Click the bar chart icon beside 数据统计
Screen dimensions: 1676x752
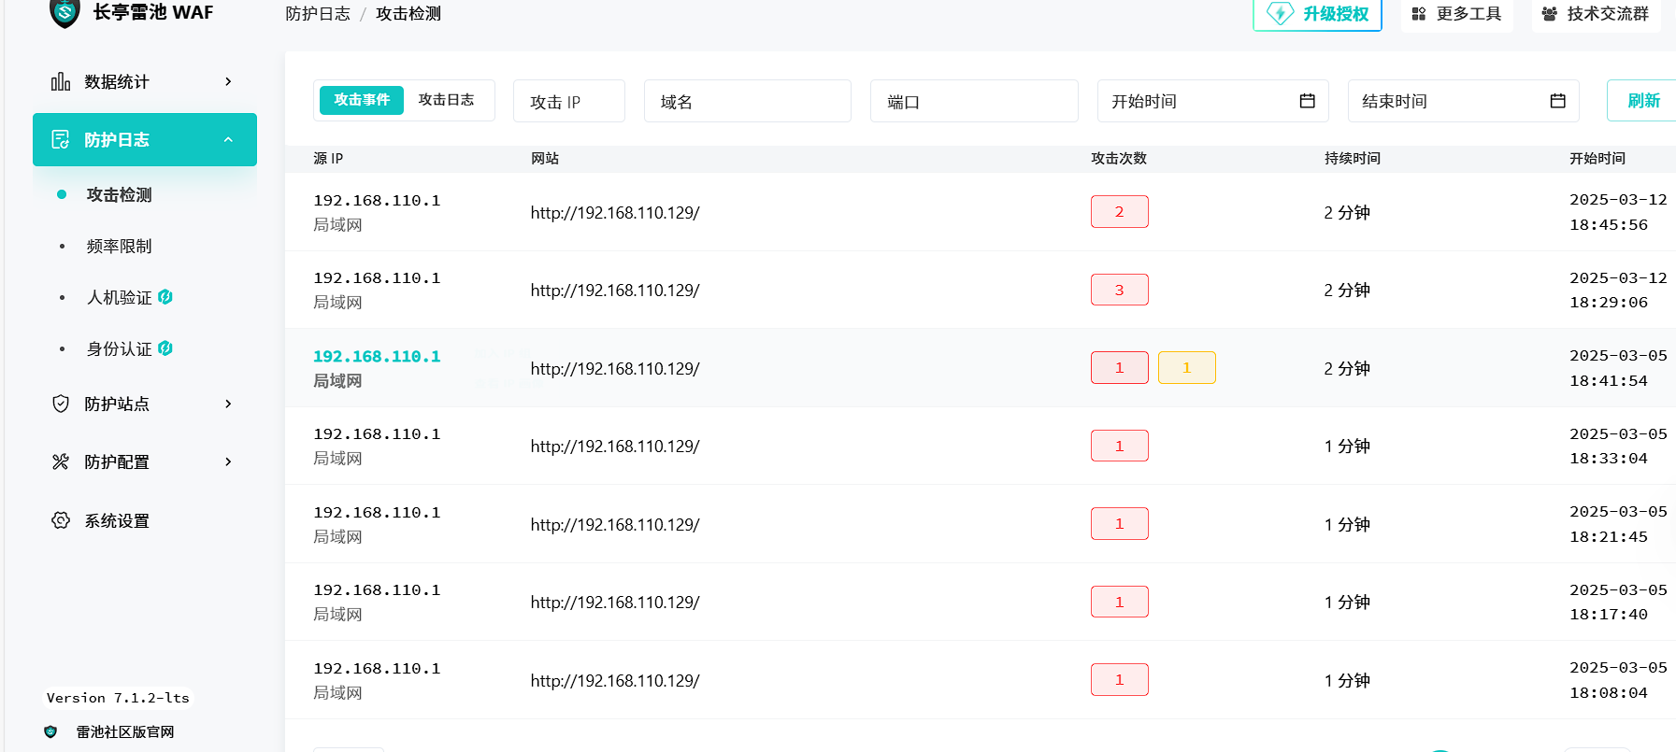pyautogui.click(x=61, y=82)
